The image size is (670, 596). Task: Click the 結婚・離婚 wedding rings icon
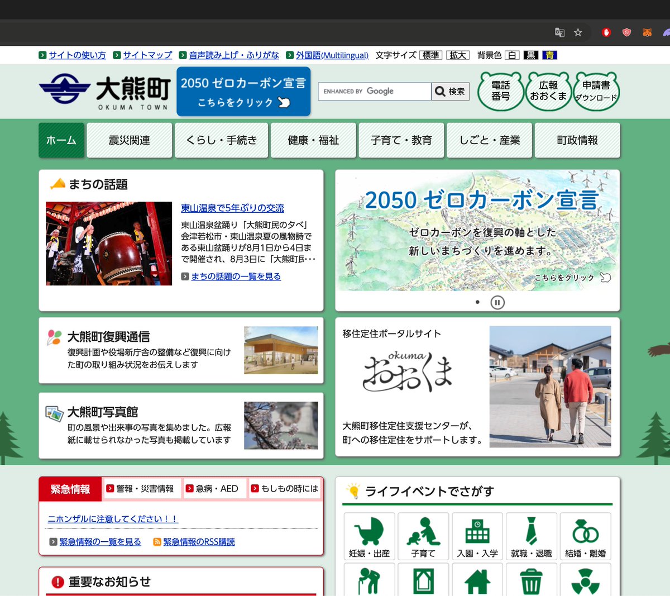click(586, 536)
